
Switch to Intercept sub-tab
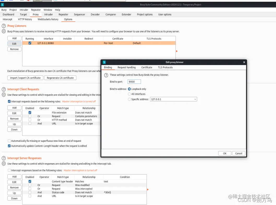point(7,19)
